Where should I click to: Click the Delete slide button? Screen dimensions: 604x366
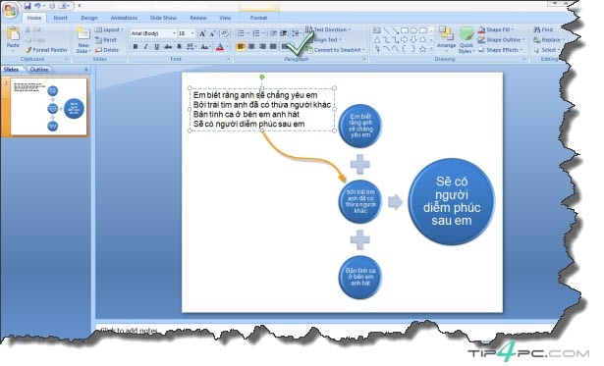pos(107,50)
